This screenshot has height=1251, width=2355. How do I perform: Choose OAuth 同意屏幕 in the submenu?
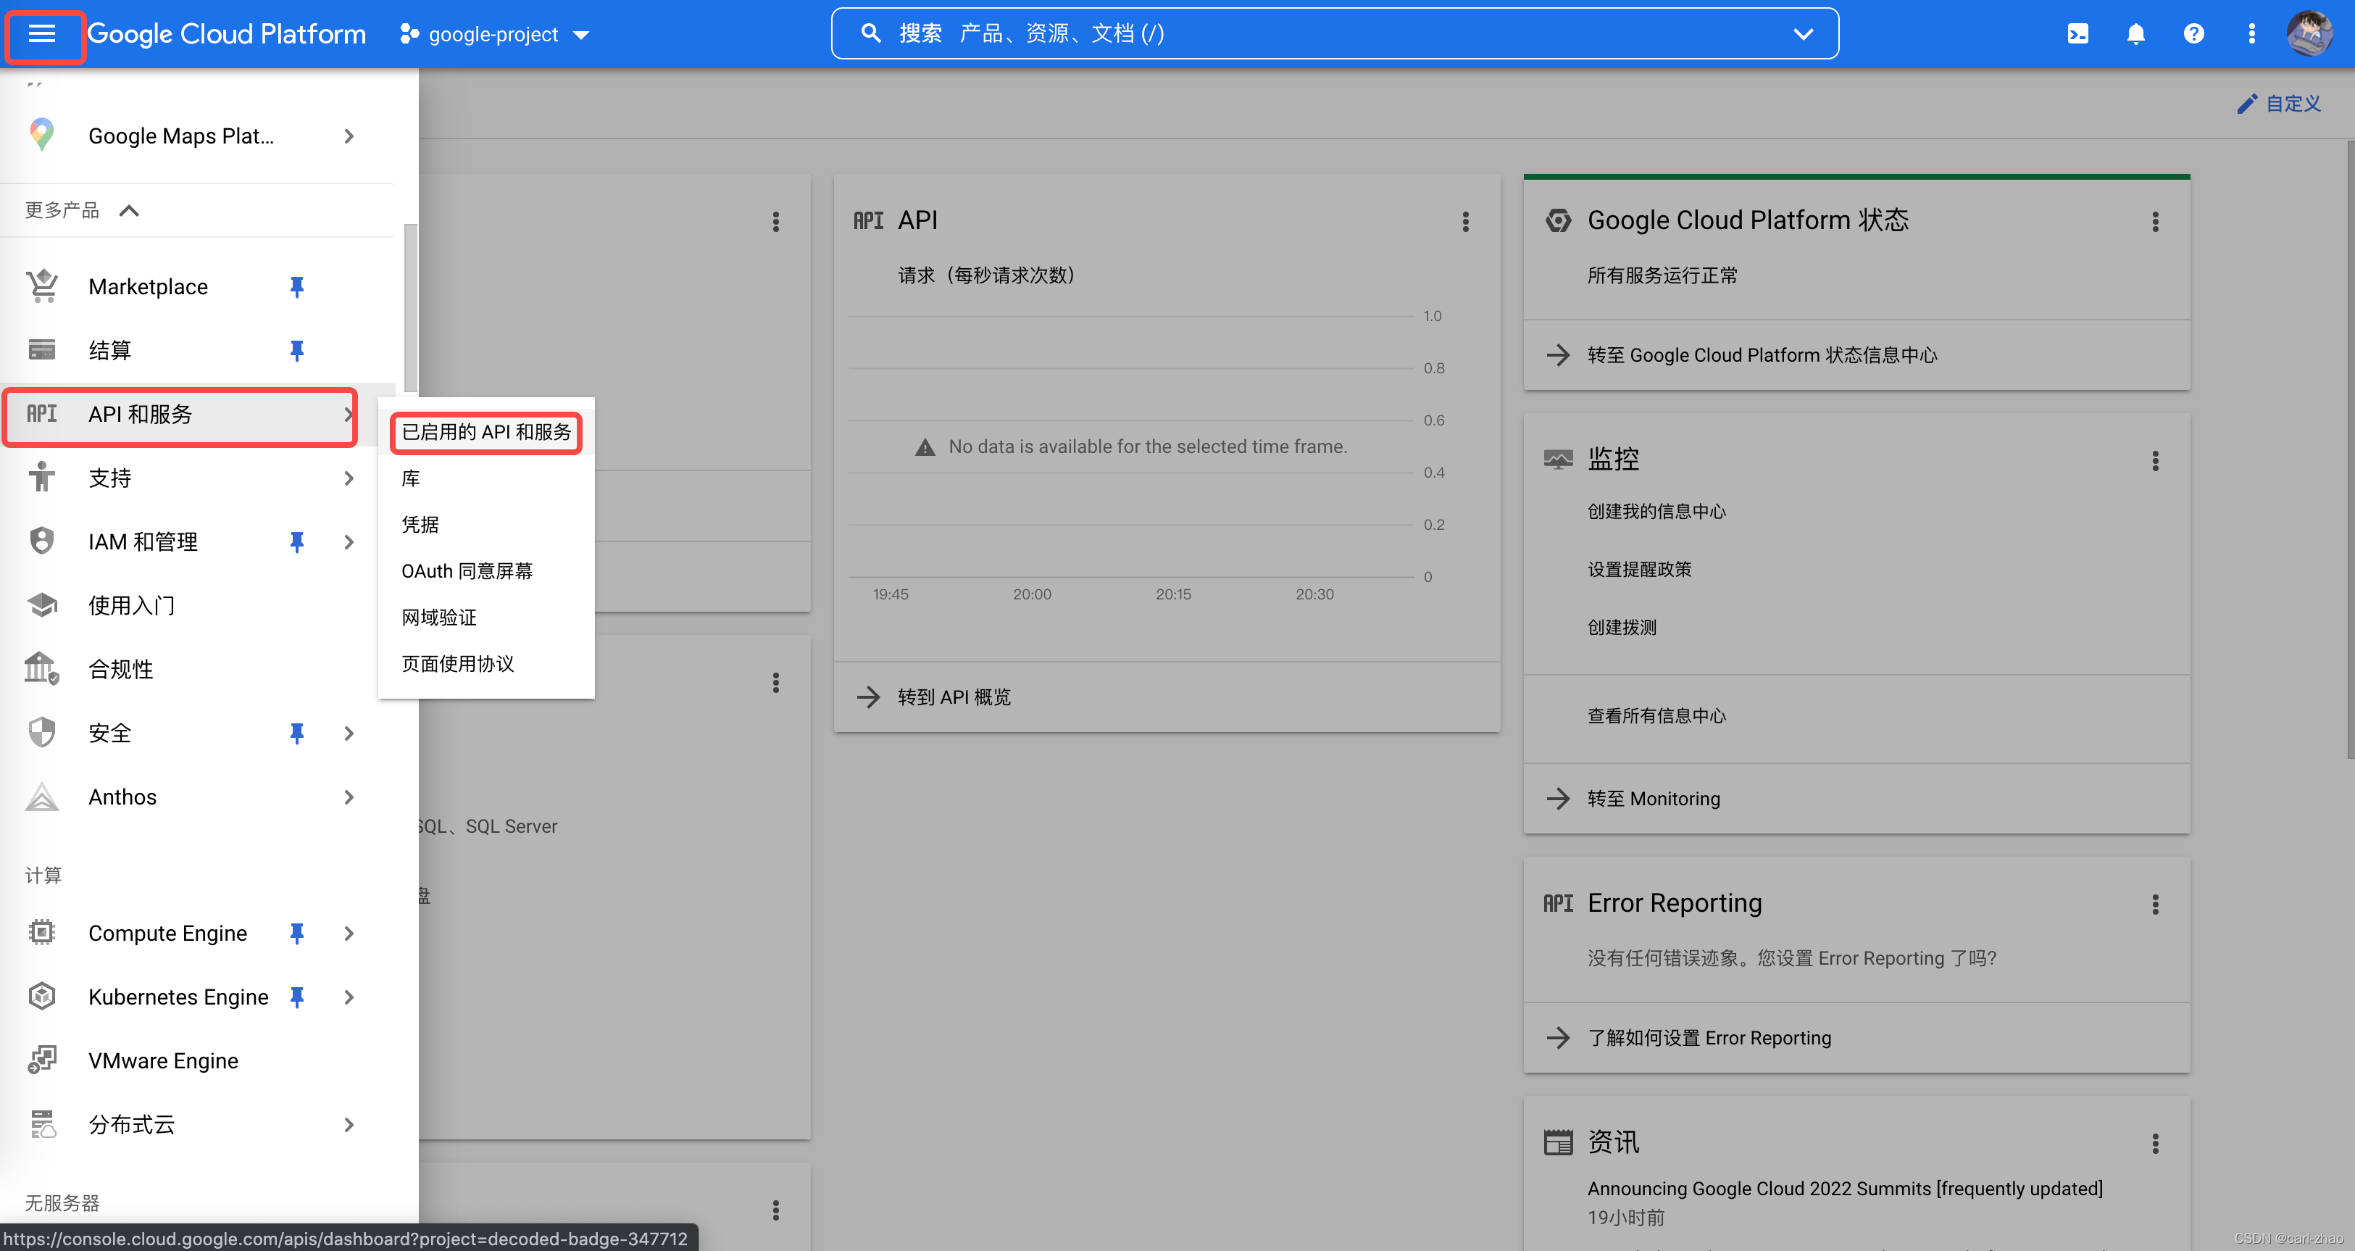click(466, 570)
